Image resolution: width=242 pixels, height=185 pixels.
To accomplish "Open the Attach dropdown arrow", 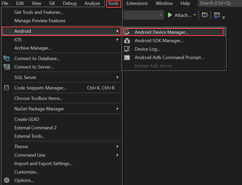I will pos(195,15).
